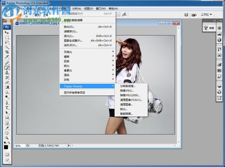Select the Topaz Vivacity submenu entry

(87, 86)
